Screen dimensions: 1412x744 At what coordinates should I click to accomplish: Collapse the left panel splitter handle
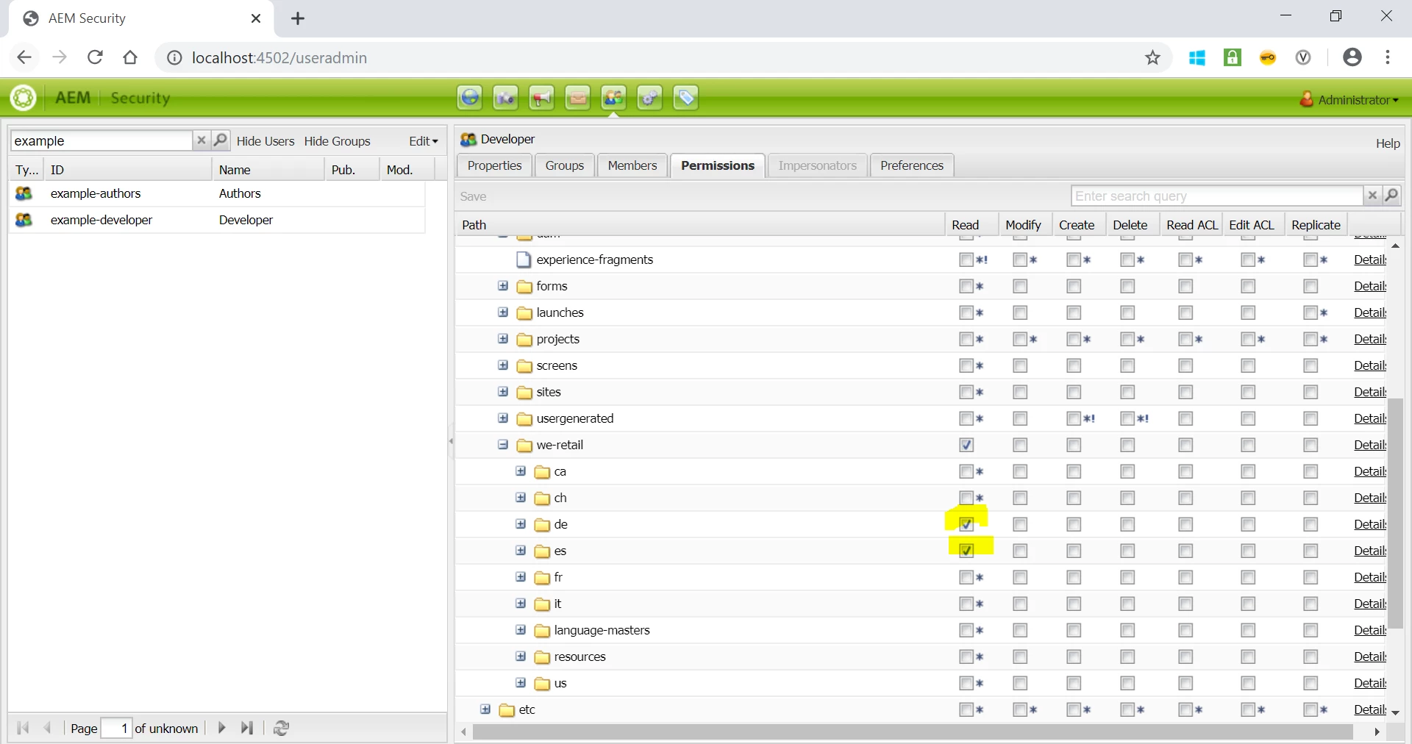coord(451,441)
